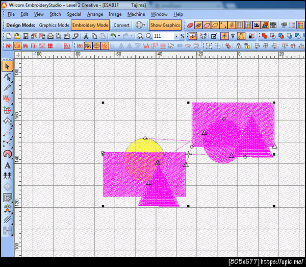Expand the Undo history dropdown arrow
The width and height of the screenshot is (306, 267).
[119, 36]
